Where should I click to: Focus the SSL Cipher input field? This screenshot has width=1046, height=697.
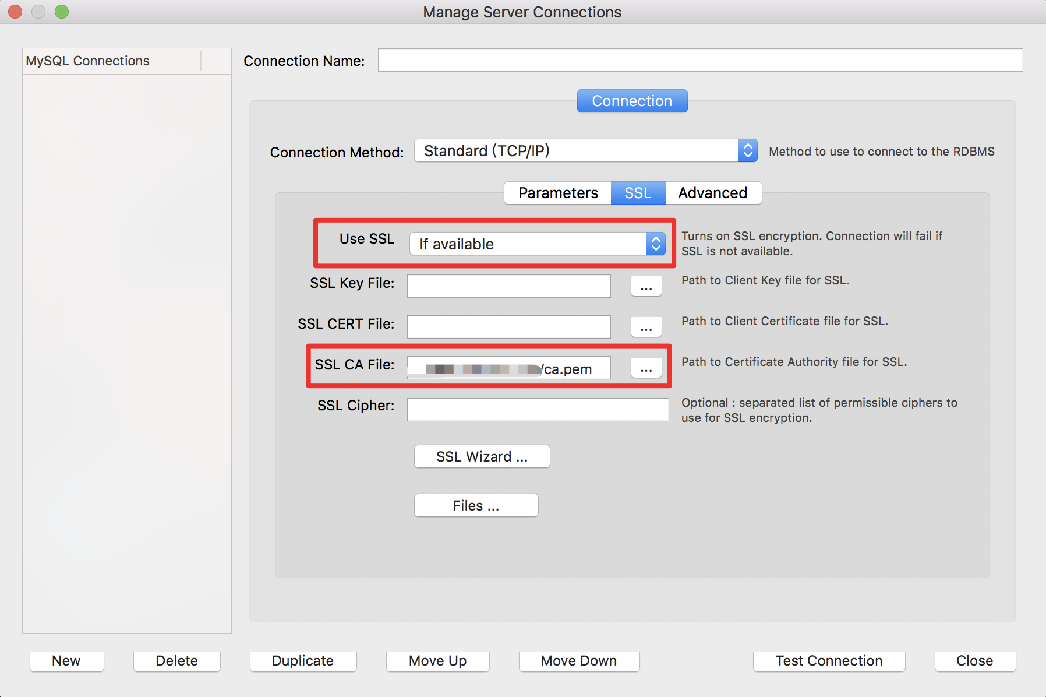(538, 410)
